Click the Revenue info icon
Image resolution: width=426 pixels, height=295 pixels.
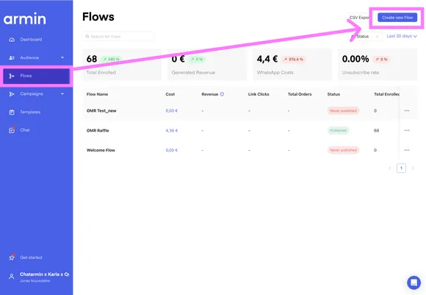[222, 94]
